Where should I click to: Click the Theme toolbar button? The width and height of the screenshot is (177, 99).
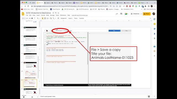pos(76,18)
